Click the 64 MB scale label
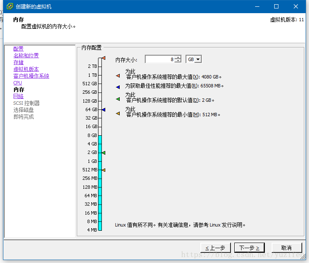The height and width of the screenshot is (263, 309). (x=91, y=196)
